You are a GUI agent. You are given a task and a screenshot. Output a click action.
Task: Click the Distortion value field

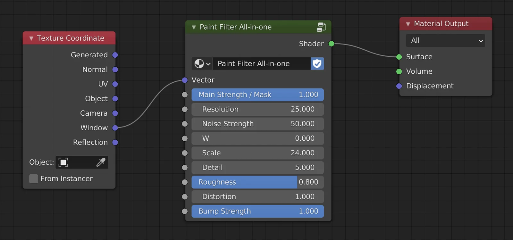258,197
